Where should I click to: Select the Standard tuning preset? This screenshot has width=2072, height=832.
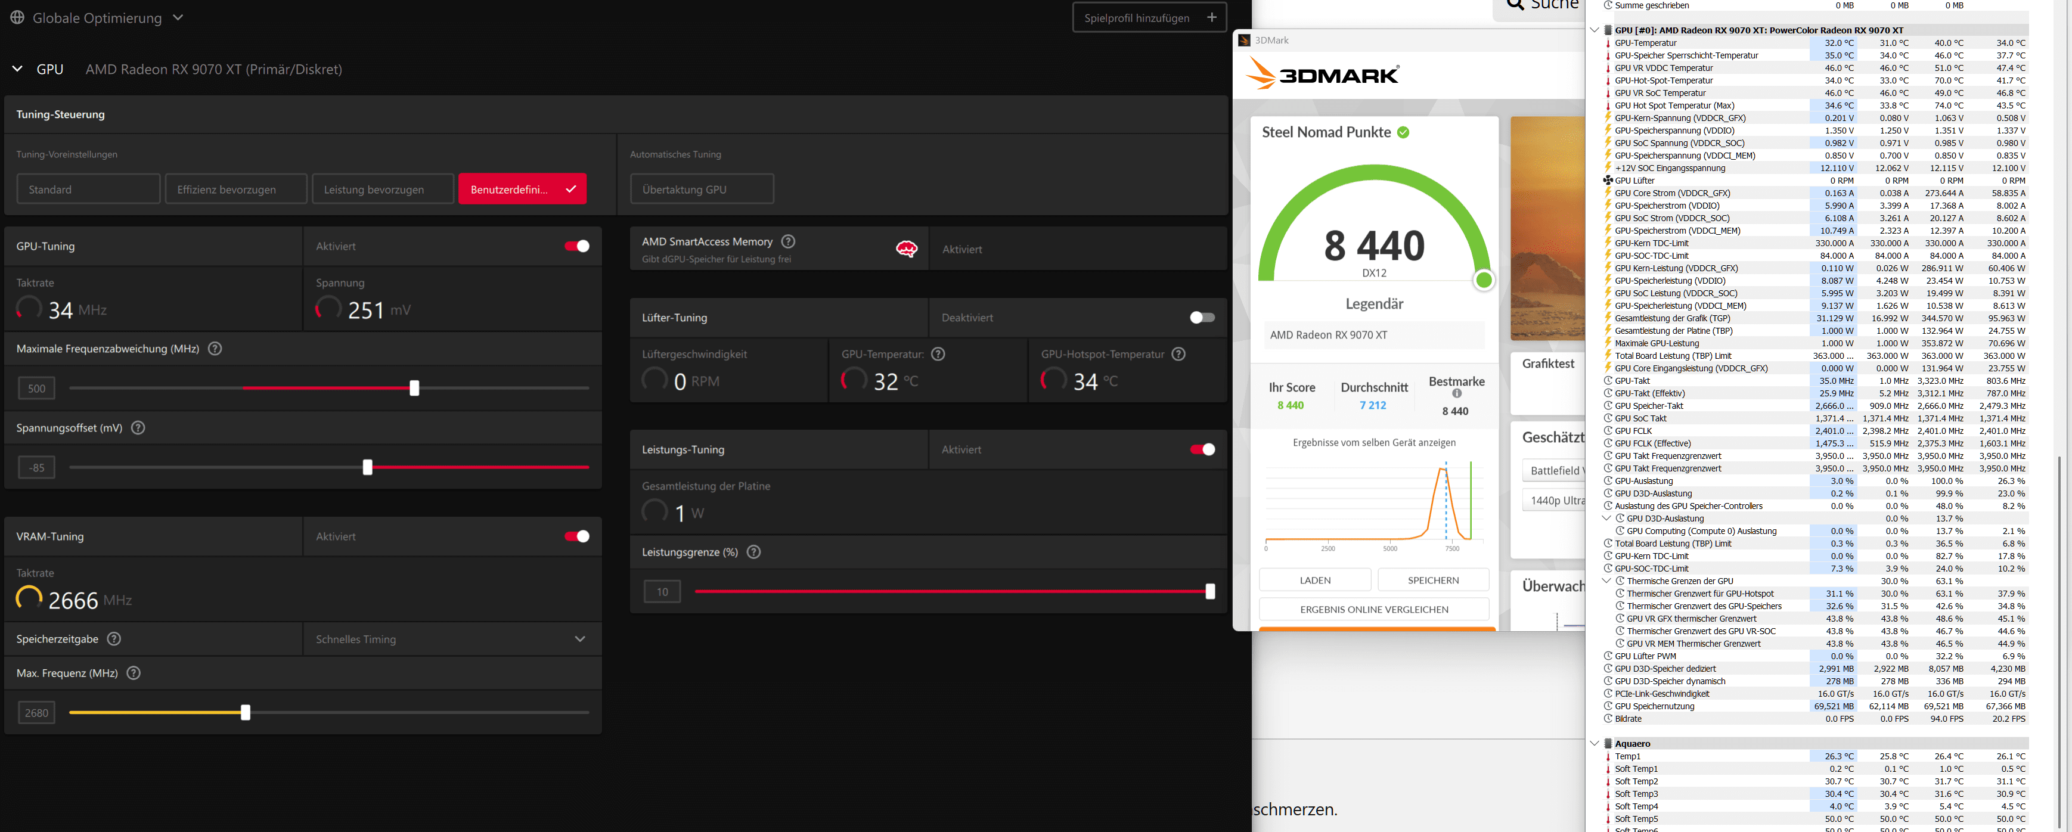click(x=88, y=189)
